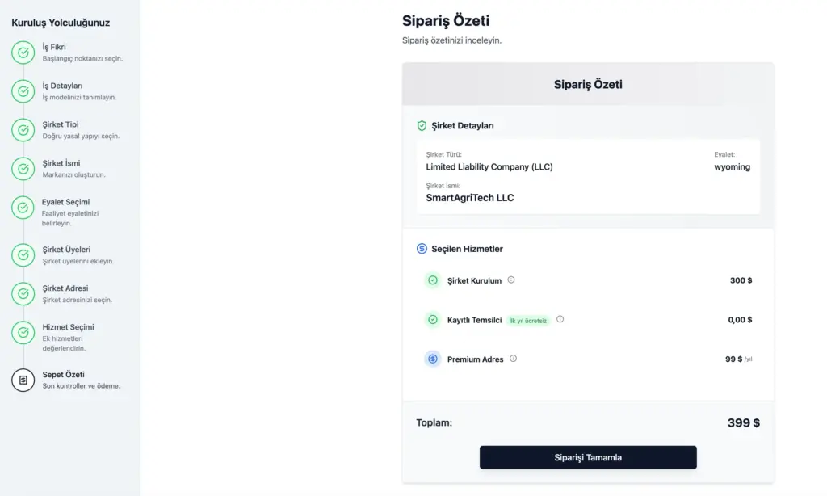Go to the Eyalet Seçimi step
The width and height of the screenshot is (827, 496).
coord(69,212)
